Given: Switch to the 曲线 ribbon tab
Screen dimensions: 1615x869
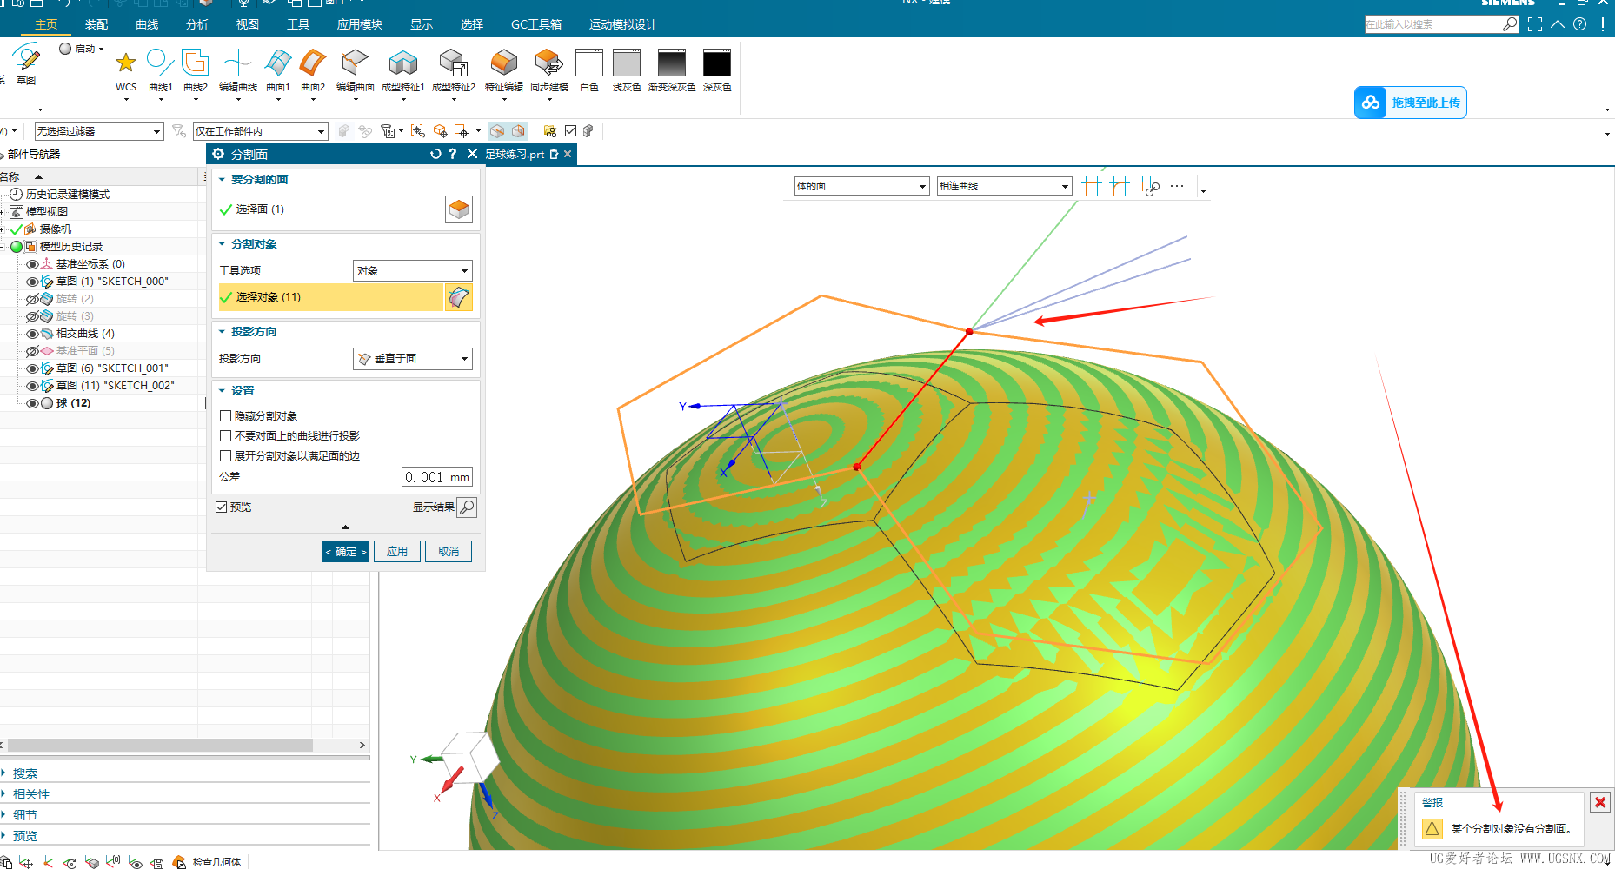Looking at the screenshot, I should point(147,24).
